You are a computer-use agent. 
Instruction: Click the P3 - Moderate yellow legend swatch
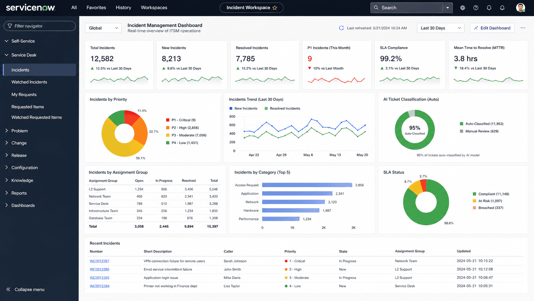[168, 135]
